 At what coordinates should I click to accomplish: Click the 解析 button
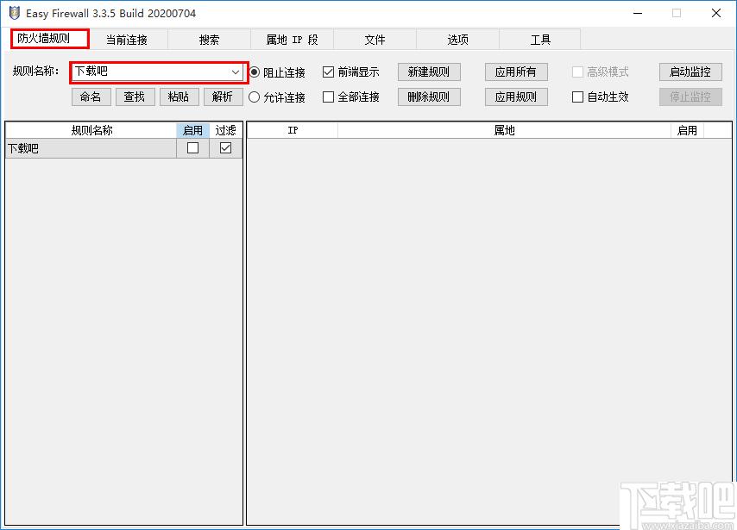point(223,97)
